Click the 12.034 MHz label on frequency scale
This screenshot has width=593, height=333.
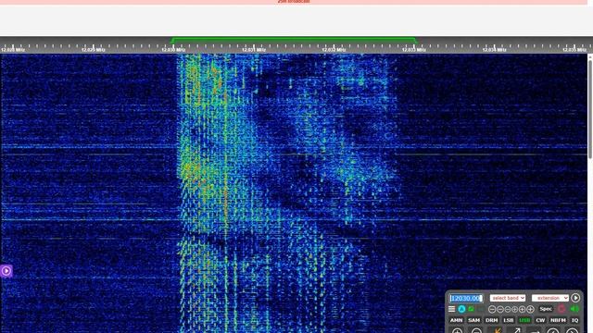494,50
